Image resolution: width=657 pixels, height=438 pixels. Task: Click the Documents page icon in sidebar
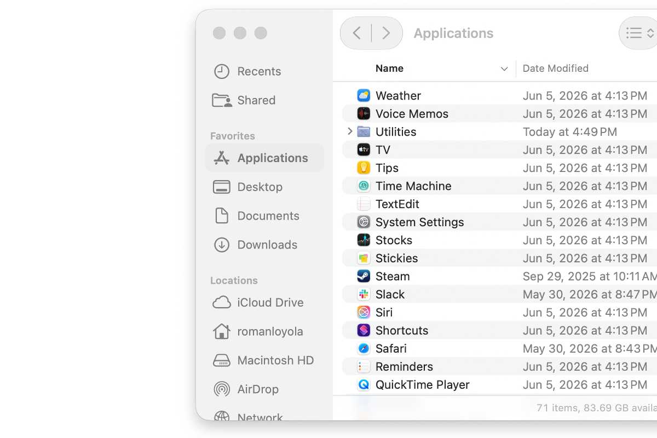pyautogui.click(x=221, y=216)
